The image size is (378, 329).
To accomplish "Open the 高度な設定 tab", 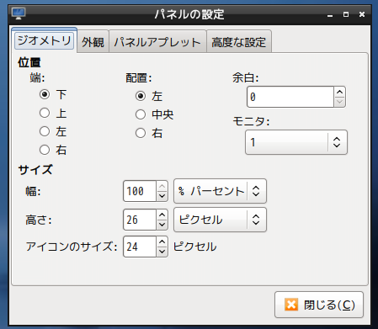I will [239, 42].
